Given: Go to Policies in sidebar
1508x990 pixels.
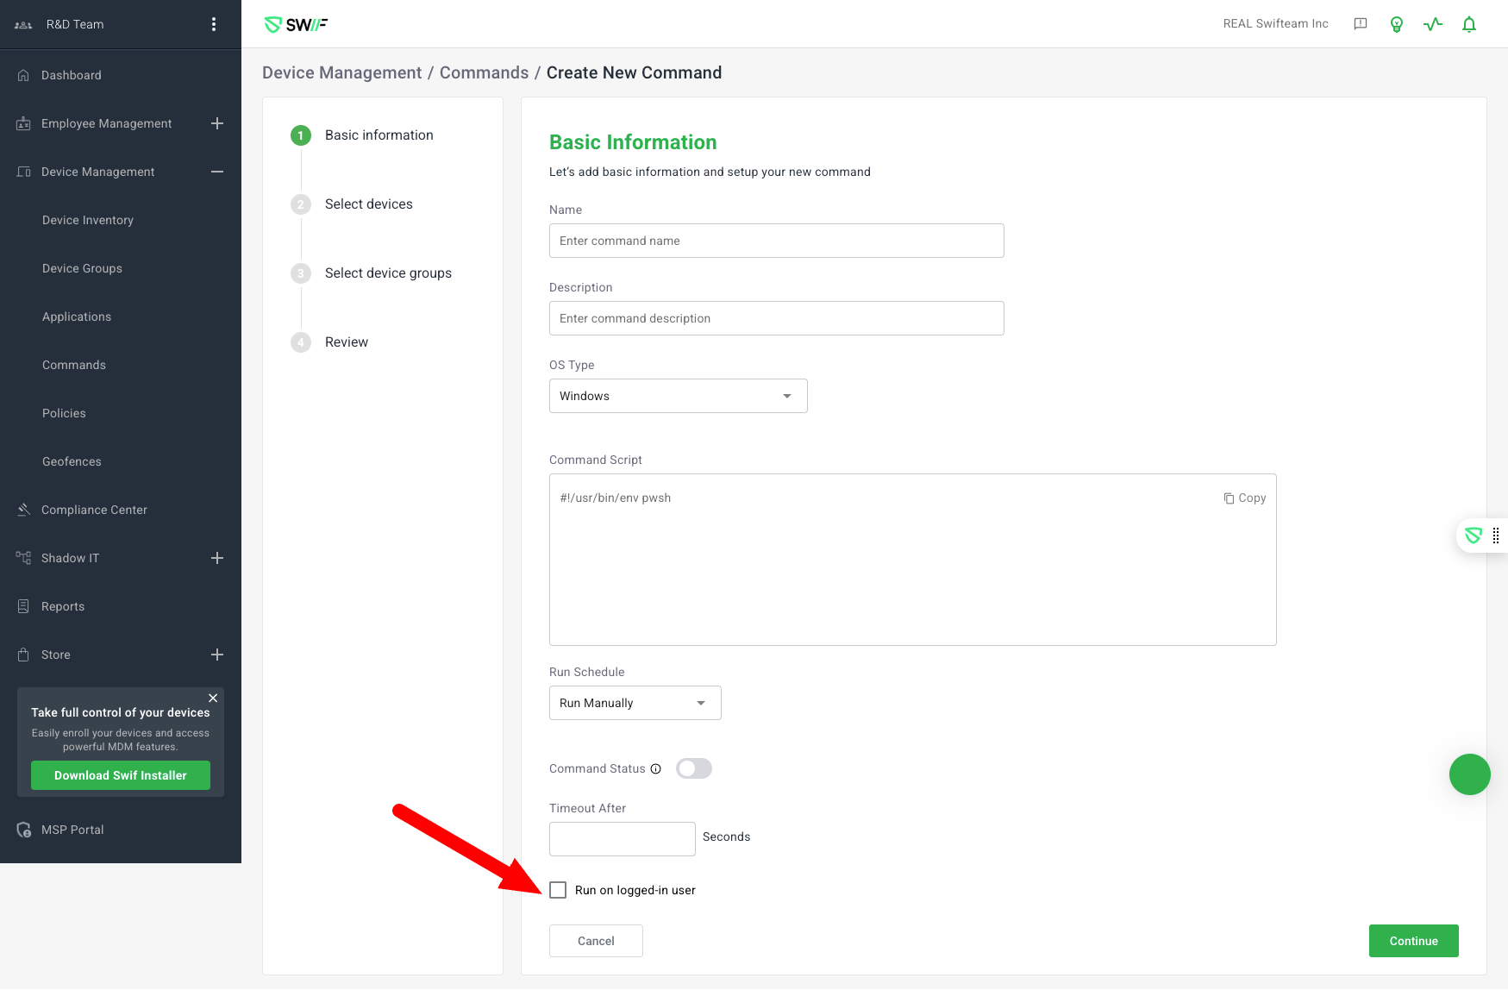Looking at the screenshot, I should tap(64, 413).
